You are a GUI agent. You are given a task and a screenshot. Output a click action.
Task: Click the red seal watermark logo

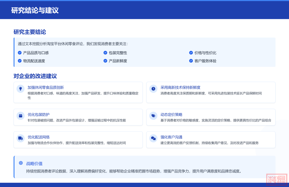[277, 179]
